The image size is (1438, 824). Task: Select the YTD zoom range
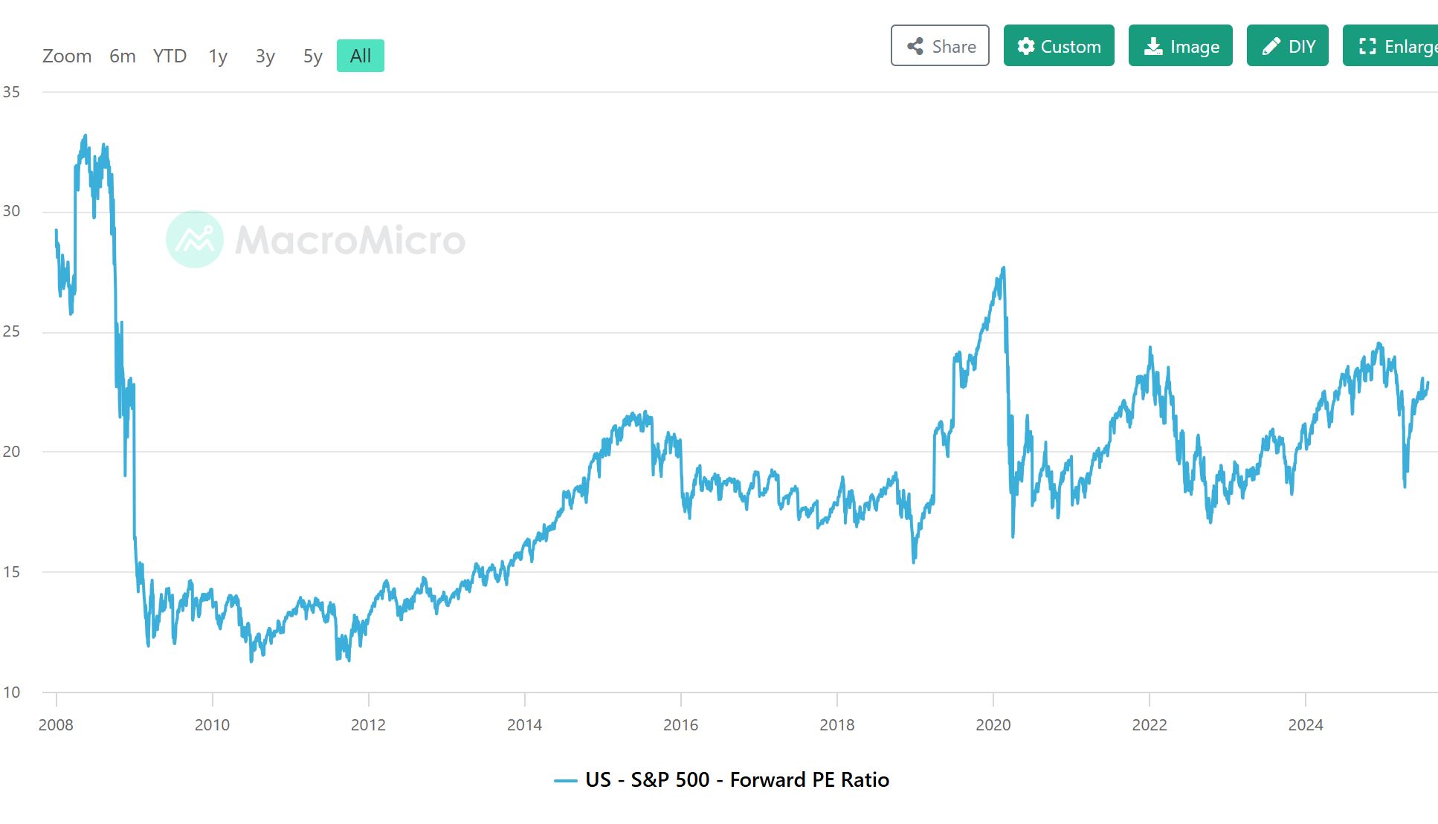click(x=170, y=56)
